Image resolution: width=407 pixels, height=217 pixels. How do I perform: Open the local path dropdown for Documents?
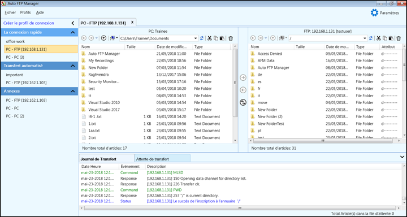point(196,38)
